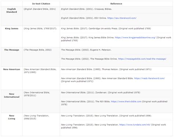Image resolution: width=174 pixels, height=137 pixels.
Task: Select the 'New American' row label
Action: tap(12, 69)
